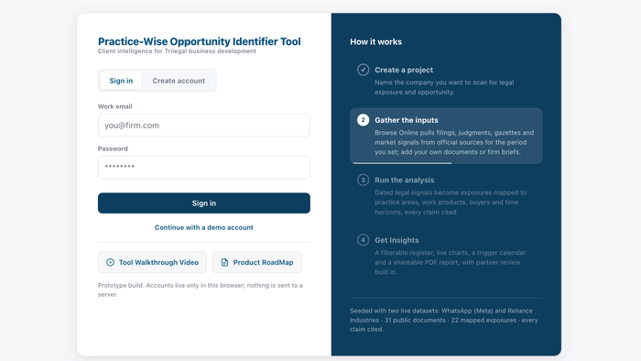Focus the Work email input field
The height and width of the screenshot is (361, 641).
[x=204, y=126]
